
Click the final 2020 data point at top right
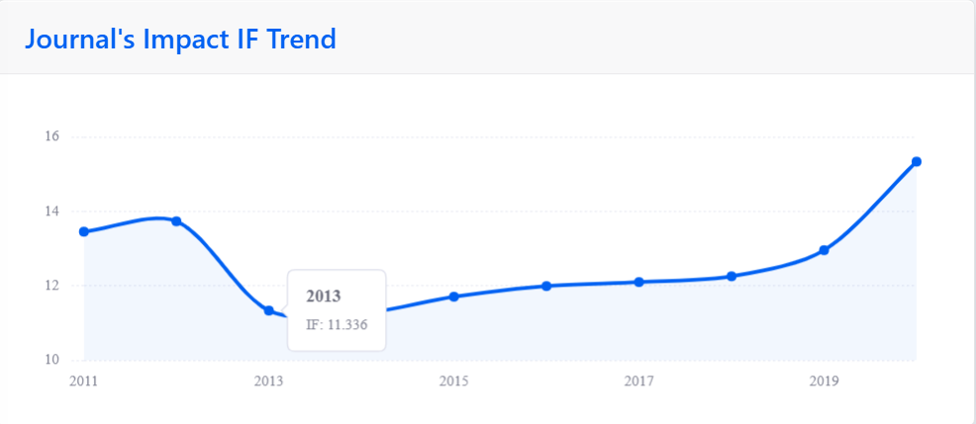917,161
